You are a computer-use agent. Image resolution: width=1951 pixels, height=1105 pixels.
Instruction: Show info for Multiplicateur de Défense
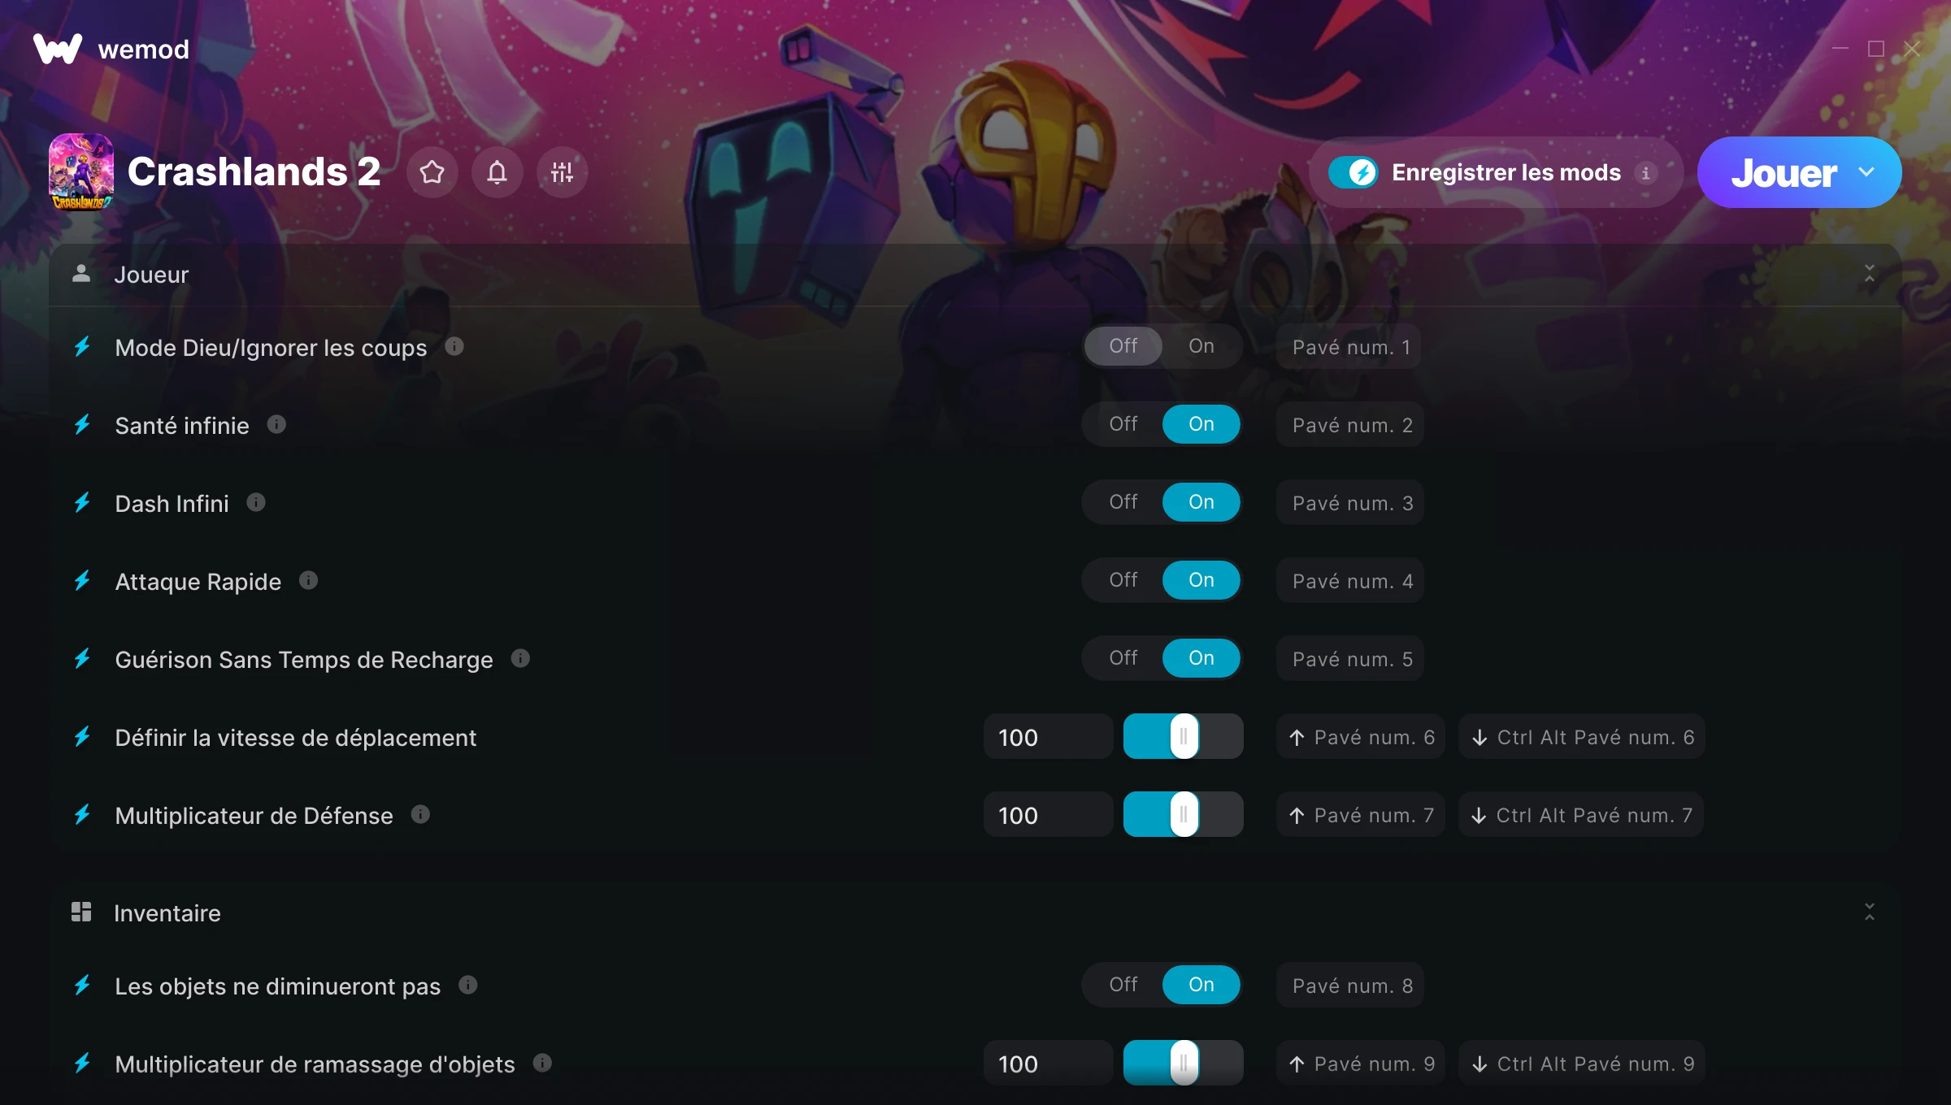(420, 815)
